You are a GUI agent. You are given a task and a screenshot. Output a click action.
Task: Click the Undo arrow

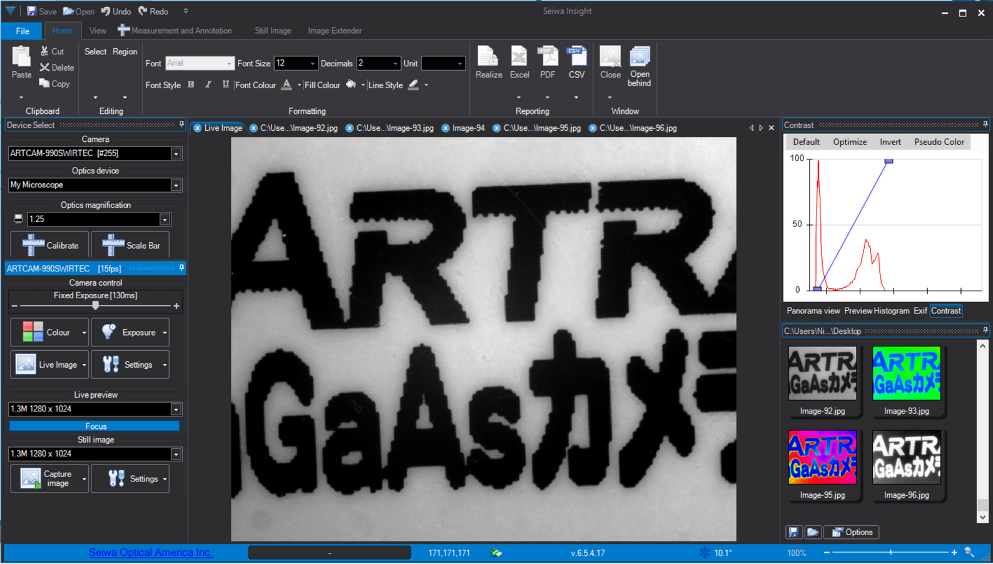[x=106, y=11]
